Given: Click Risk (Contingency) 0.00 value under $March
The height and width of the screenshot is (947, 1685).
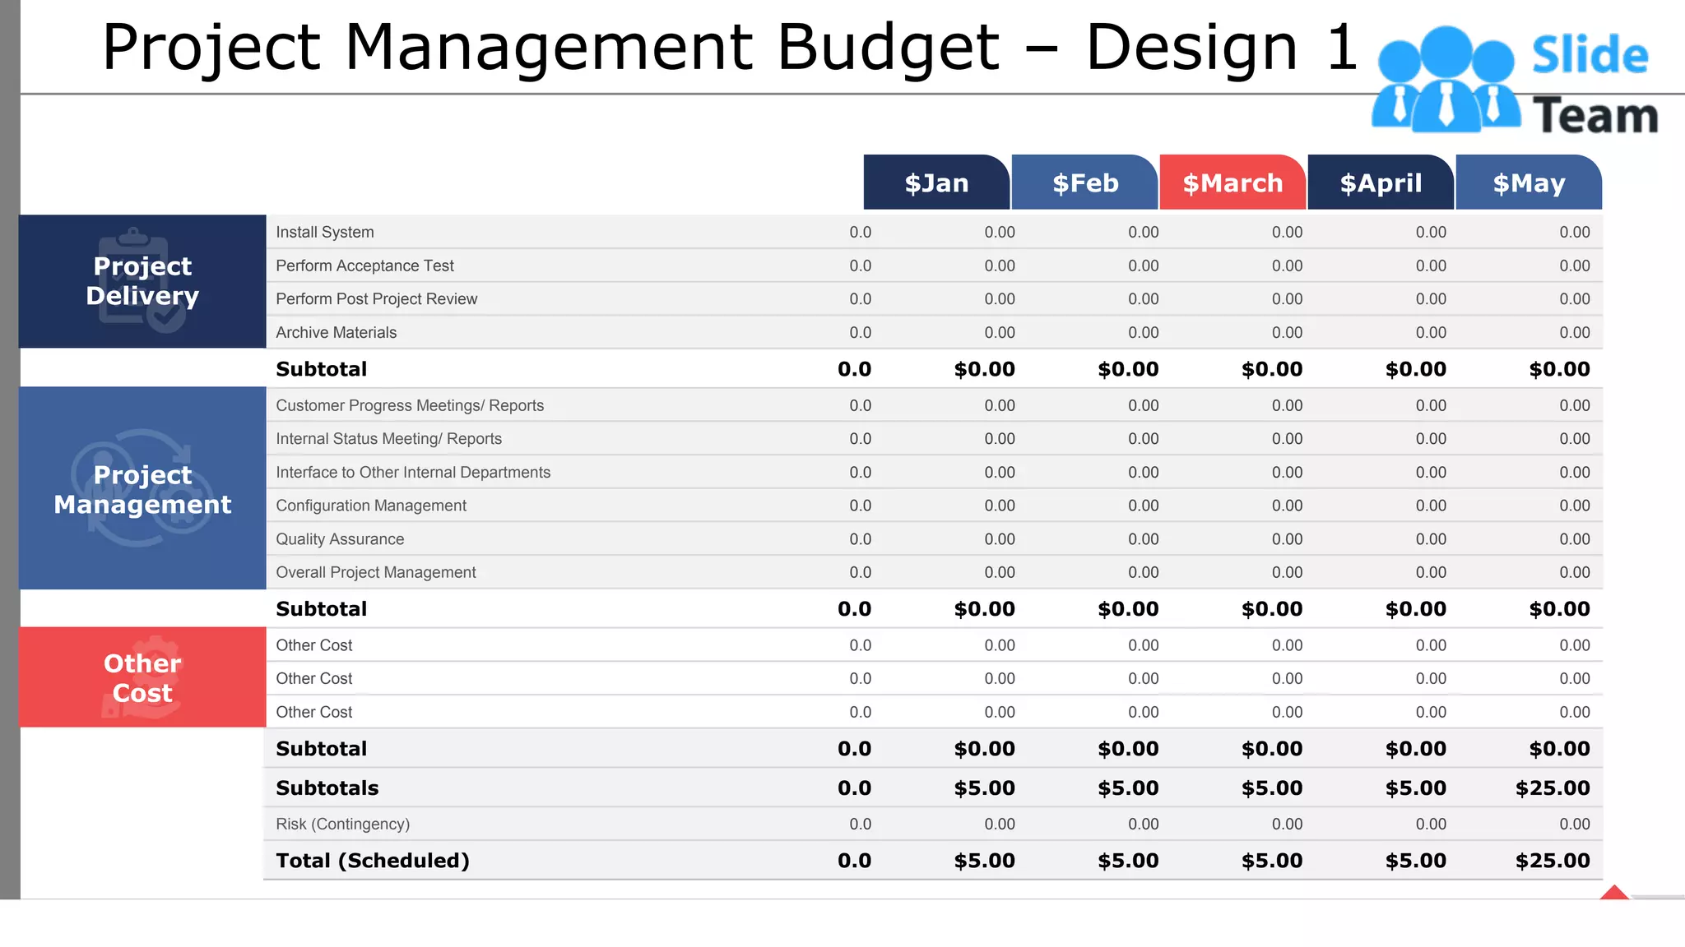Looking at the screenshot, I should [1287, 825].
